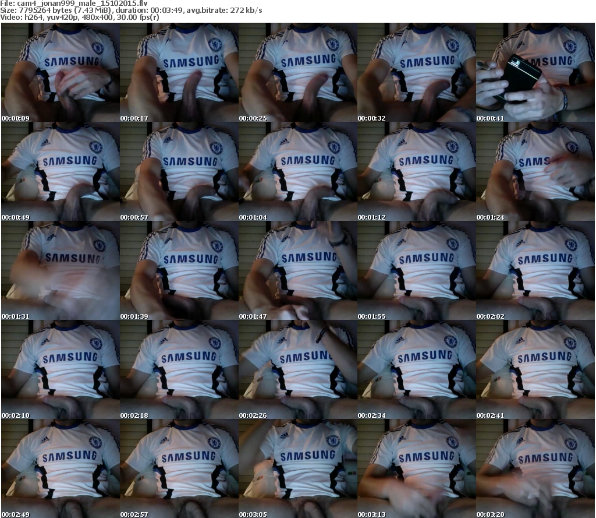This screenshot has width=596, height=518.
Task: Go to the thumbnail stamped 00:02:57
Action: coord(179,468)
